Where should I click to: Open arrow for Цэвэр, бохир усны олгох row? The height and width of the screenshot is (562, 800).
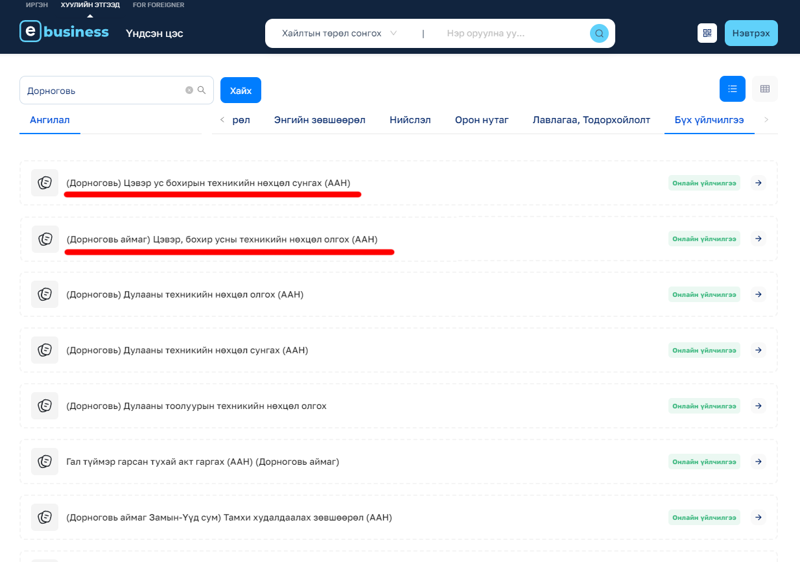click(759, 239)
